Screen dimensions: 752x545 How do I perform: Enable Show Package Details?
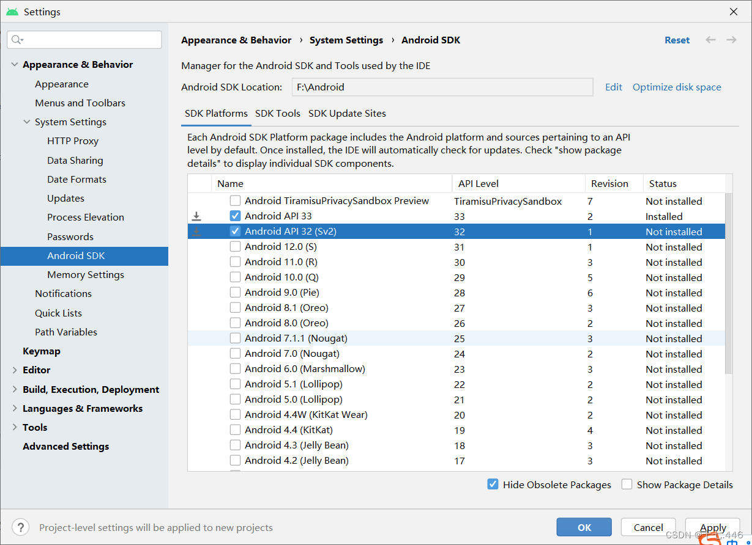point(627,484)
